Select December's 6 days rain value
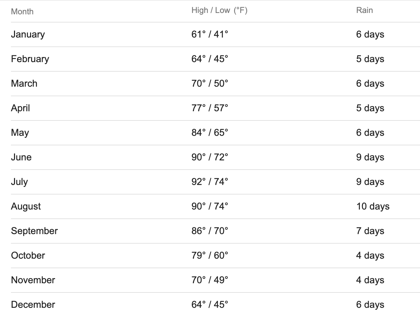Screen dimensions: 420x316 [370, 305]
